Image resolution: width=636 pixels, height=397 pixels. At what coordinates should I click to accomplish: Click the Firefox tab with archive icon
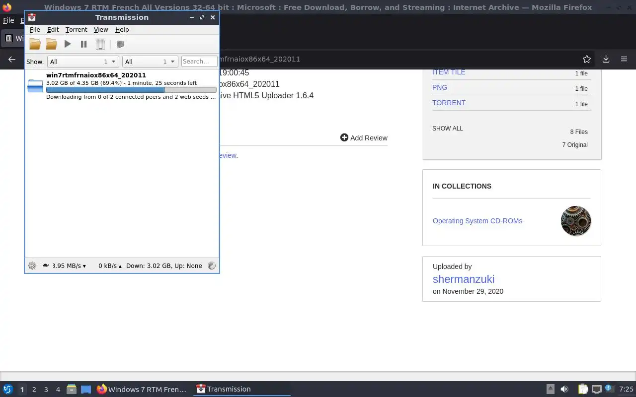pyautogui.click(x=13, y=38)
